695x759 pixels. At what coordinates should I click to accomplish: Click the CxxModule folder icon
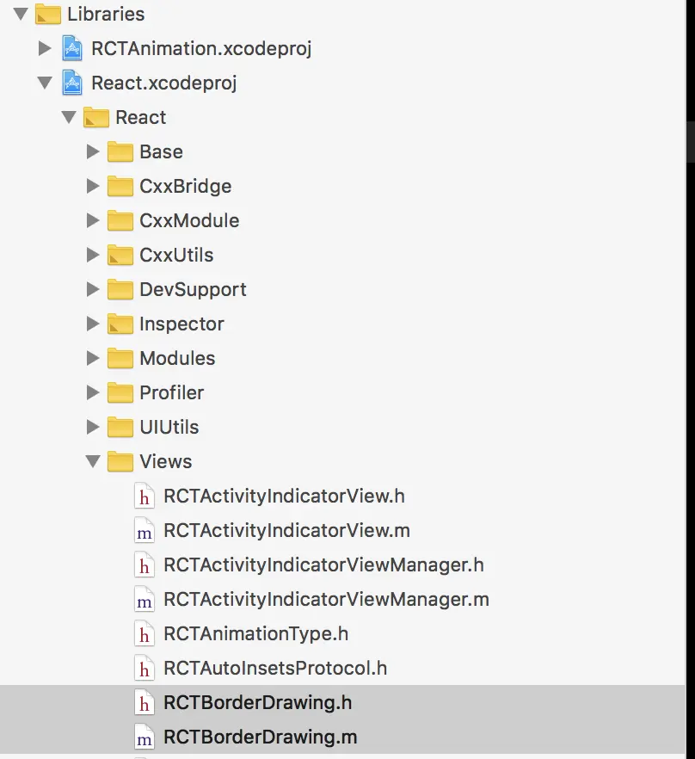click(120, 220)
